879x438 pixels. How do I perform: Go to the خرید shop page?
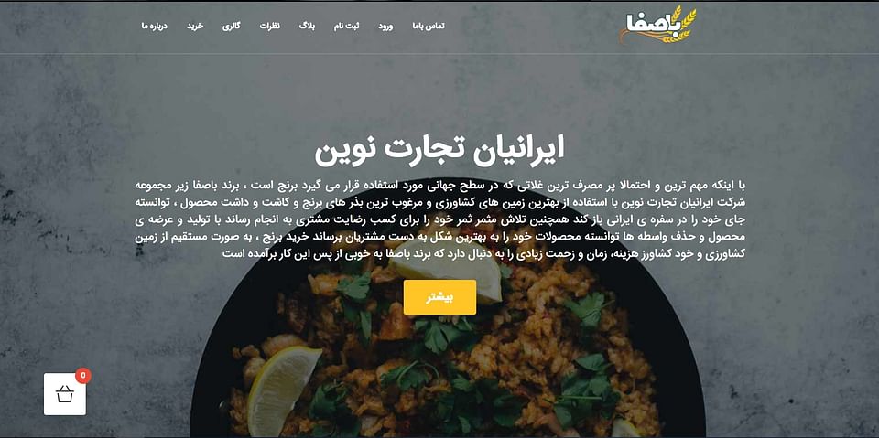pos(194,27)
